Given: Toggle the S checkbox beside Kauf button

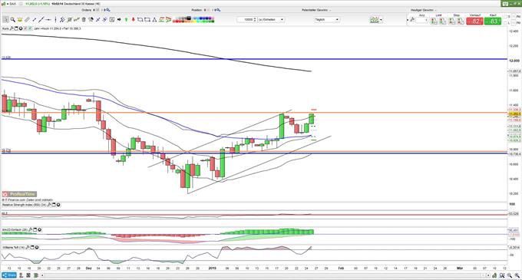Looking at the screenshot, I should tap(506, 17).
